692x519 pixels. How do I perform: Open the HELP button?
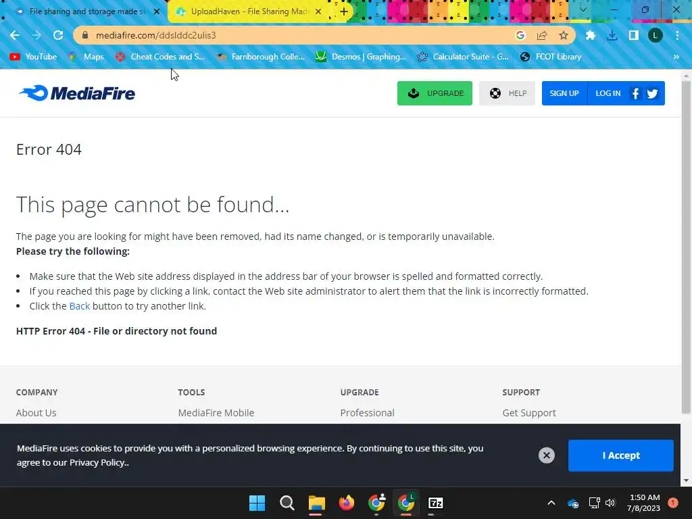(x=507, y=93)
